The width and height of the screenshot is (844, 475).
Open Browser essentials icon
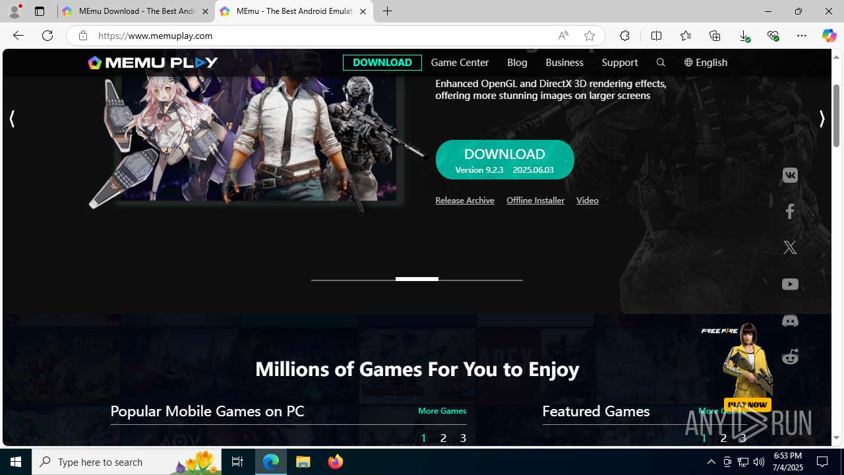(773, 36)
